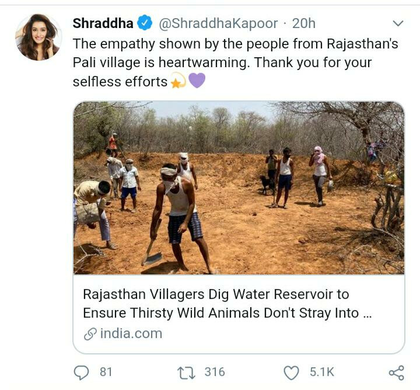Click the 316 retweets count
This screenshot has height=390, width=420.
214,372
